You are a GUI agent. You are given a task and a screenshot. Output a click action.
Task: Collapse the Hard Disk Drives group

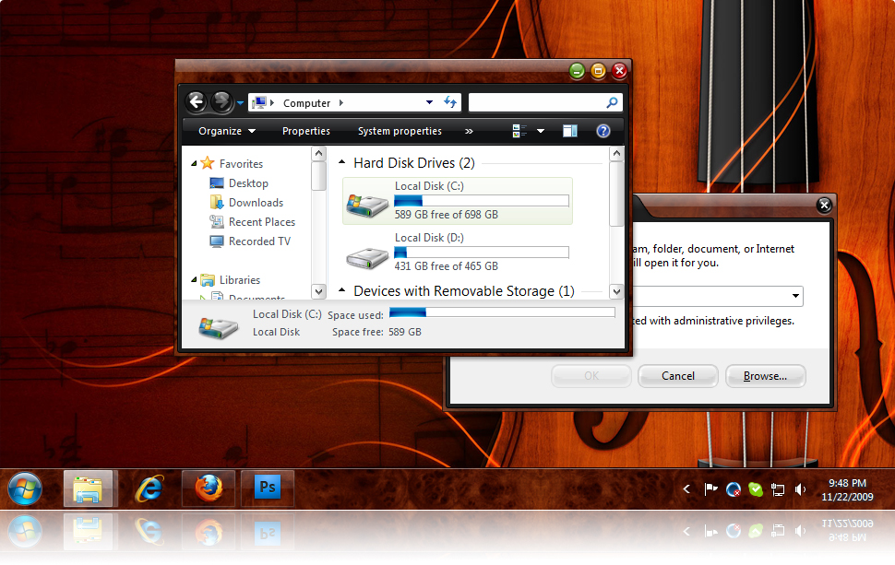pyautogui.click(x=342, y=163)
